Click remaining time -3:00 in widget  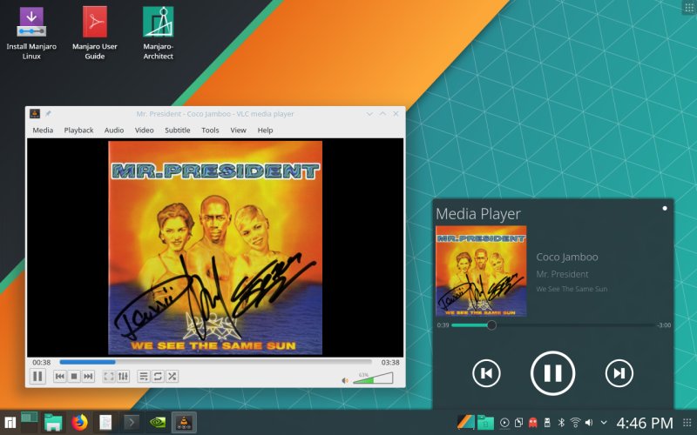(x=664, y=325)
